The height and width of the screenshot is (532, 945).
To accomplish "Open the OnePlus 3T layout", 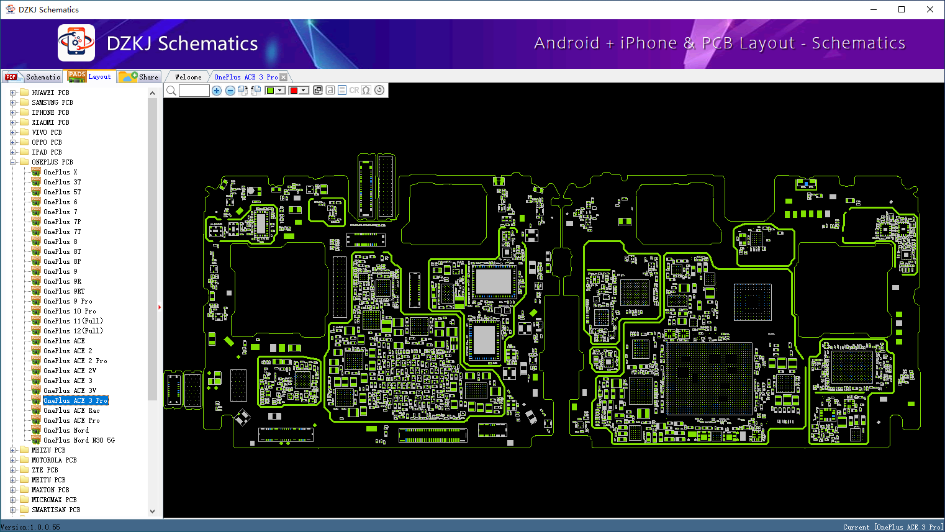I will (62, 182).
